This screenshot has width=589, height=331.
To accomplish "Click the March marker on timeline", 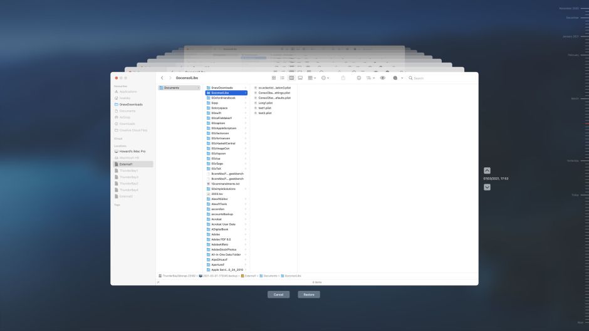I will (575, 98).
